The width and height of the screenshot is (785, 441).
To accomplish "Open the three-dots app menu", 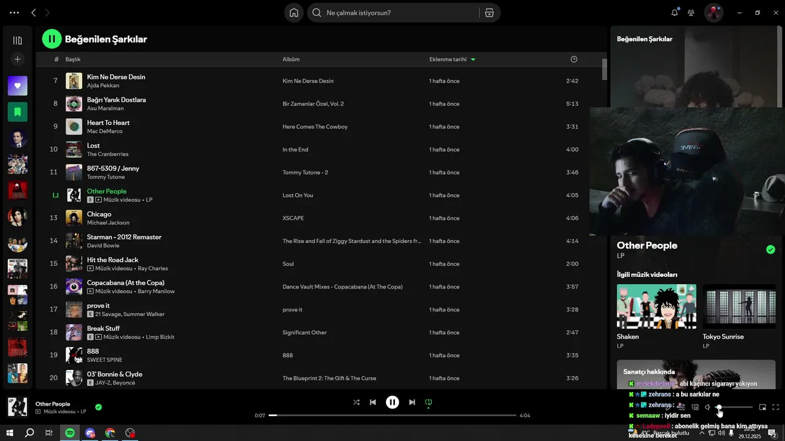I will [14, 12].
